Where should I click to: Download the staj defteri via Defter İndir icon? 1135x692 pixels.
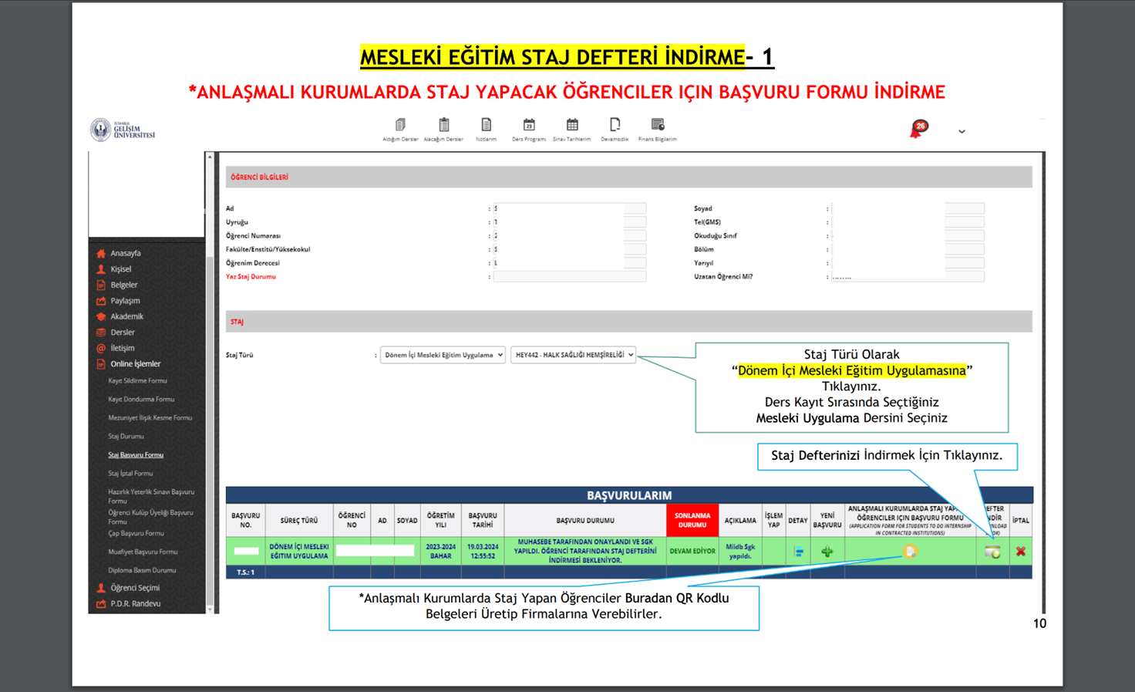pos(992,552)
